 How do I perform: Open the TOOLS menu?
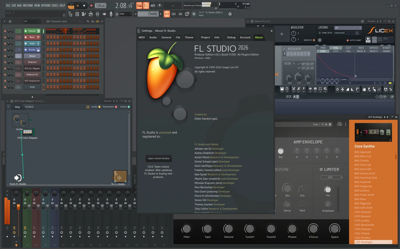55,6
